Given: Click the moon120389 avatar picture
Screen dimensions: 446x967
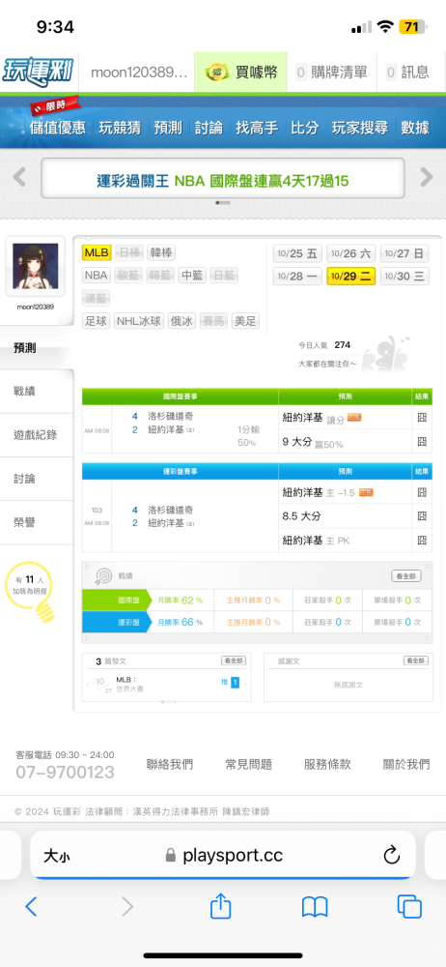Looking at the screenshot, I should pyautogui.click(x=35, y=266).
